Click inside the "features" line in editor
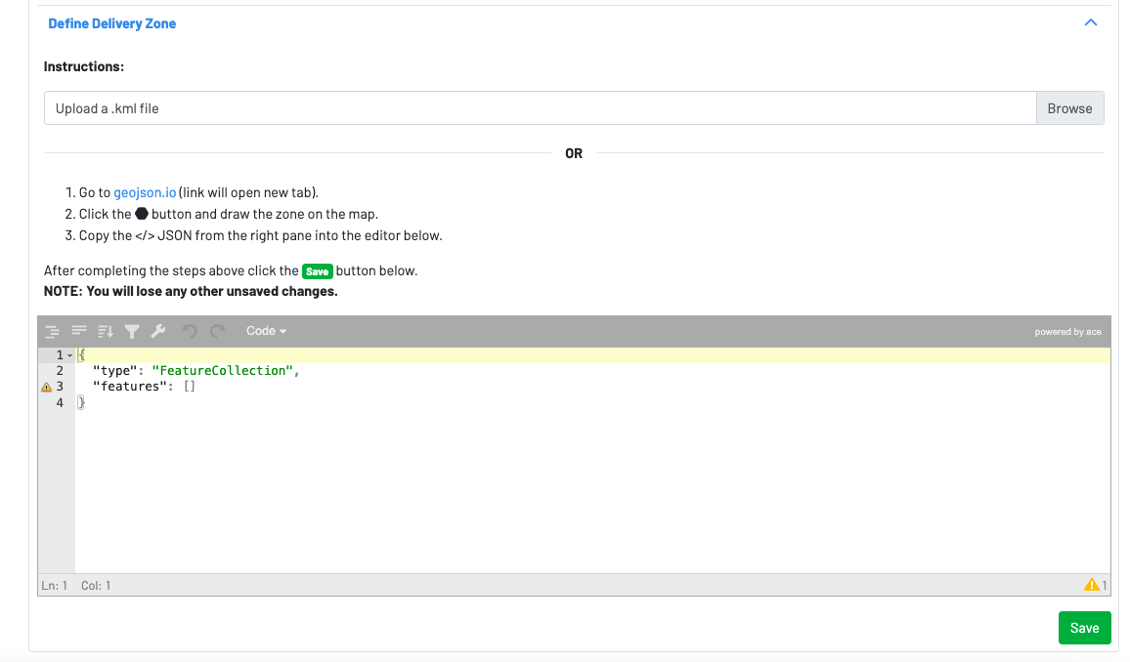The width and height of the screenshot is (1130, 662). (x=144, y=387)
